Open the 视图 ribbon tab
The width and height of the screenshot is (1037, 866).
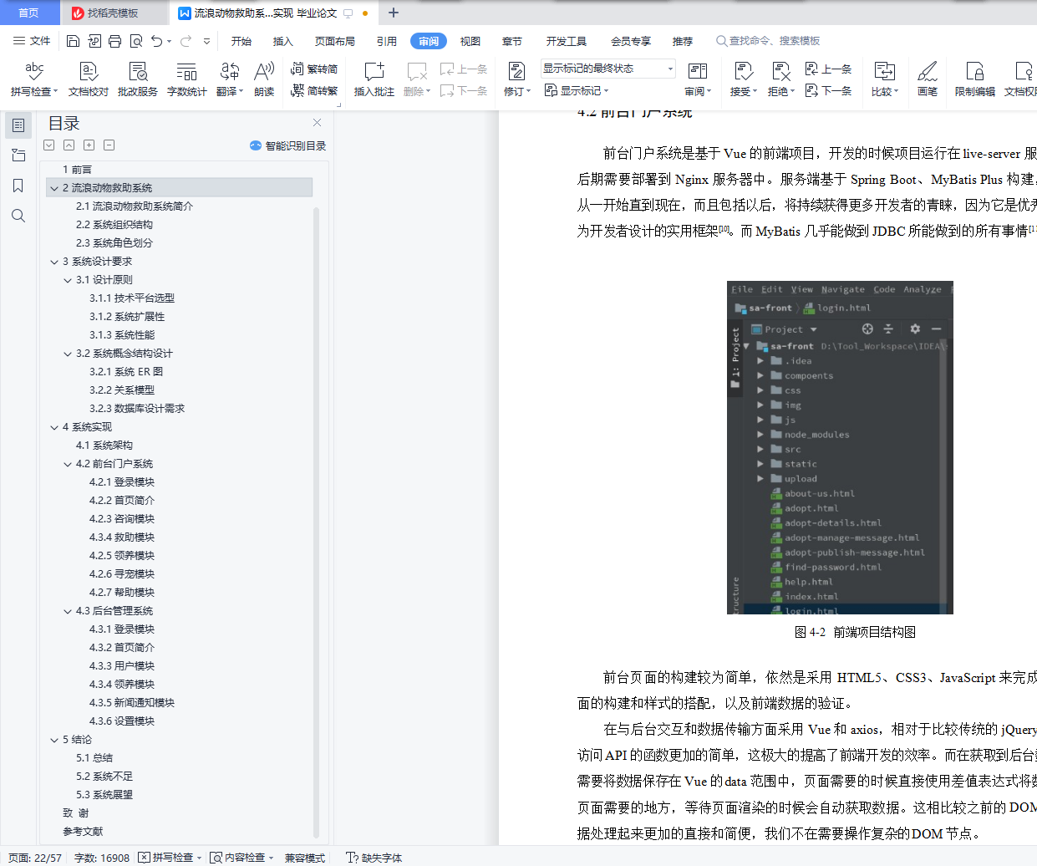(x=470, y=41)
